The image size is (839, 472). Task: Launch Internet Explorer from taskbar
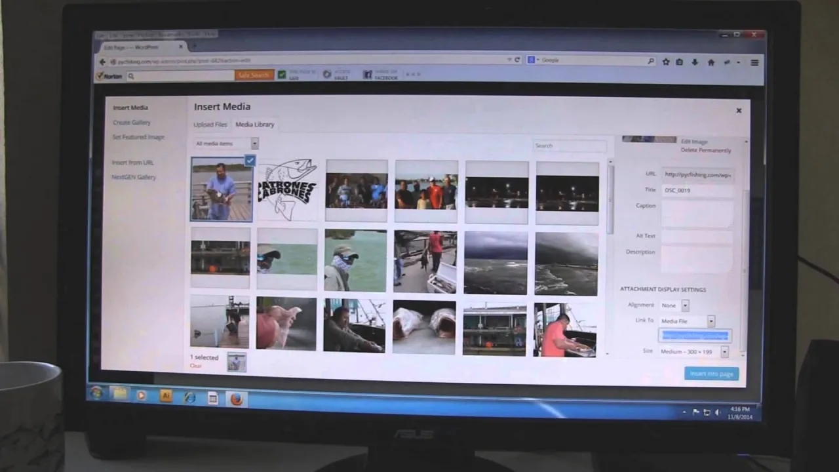[x=189, y=397]
